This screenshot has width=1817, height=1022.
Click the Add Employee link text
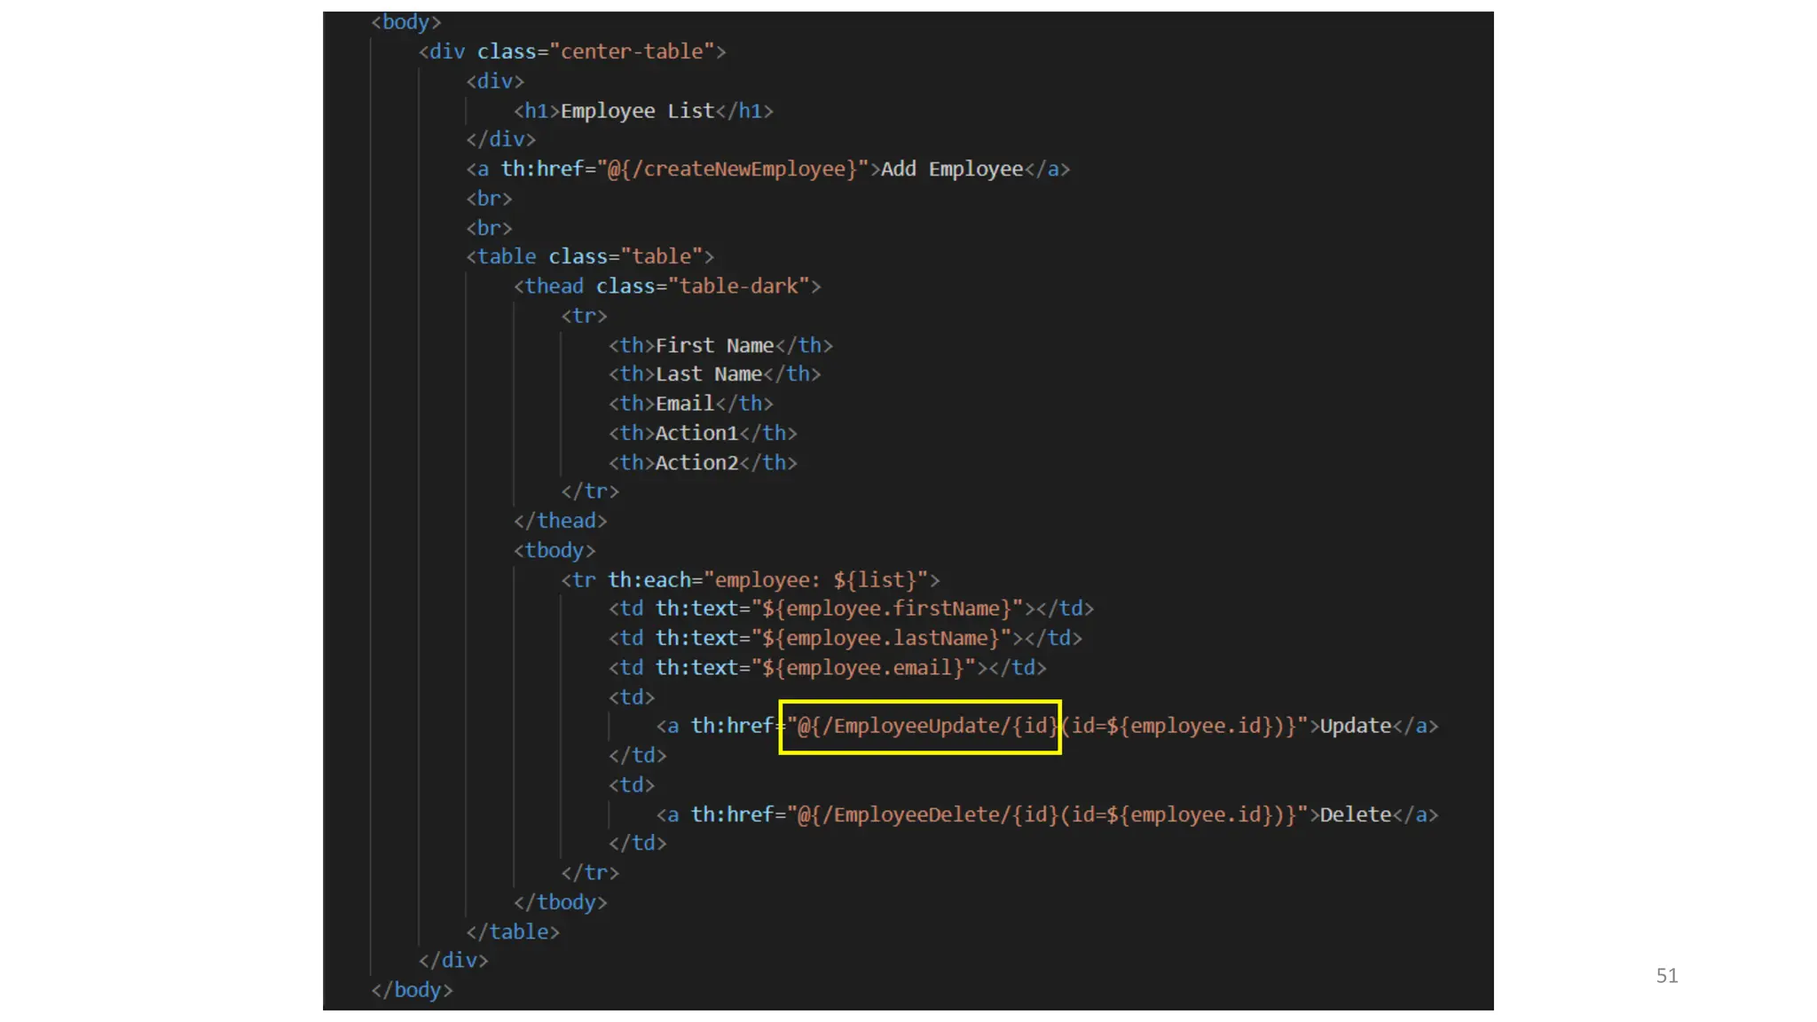click(x=952, y=169)
